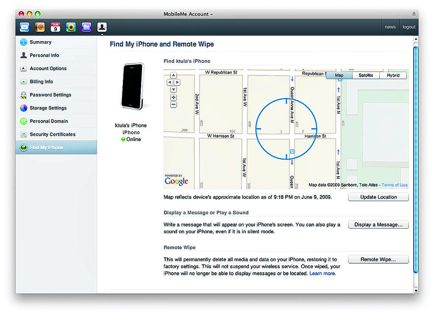Click the Find My iPhone radar icon
434x315 pixels.
click(24, 147)
